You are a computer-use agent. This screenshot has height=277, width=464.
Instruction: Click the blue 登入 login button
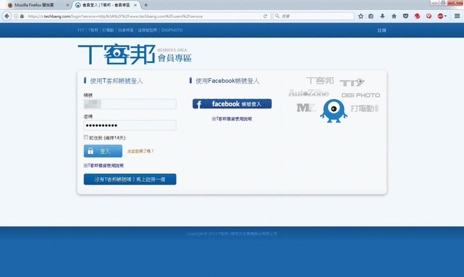click(x=103, y=151)
